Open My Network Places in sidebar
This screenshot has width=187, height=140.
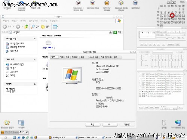pos(15,65)
